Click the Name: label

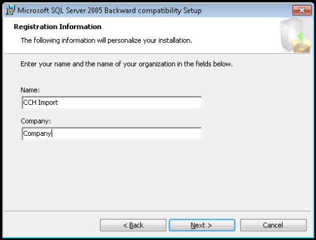coord(30,90)
